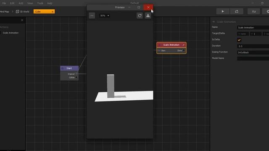Image resolution: width=269 pixels, height=151 pixels.
Task: Select the Scale Animation node header
Action: point(171,45)
